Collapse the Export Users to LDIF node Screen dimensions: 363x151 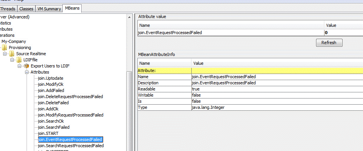click(x=20, y=66)
